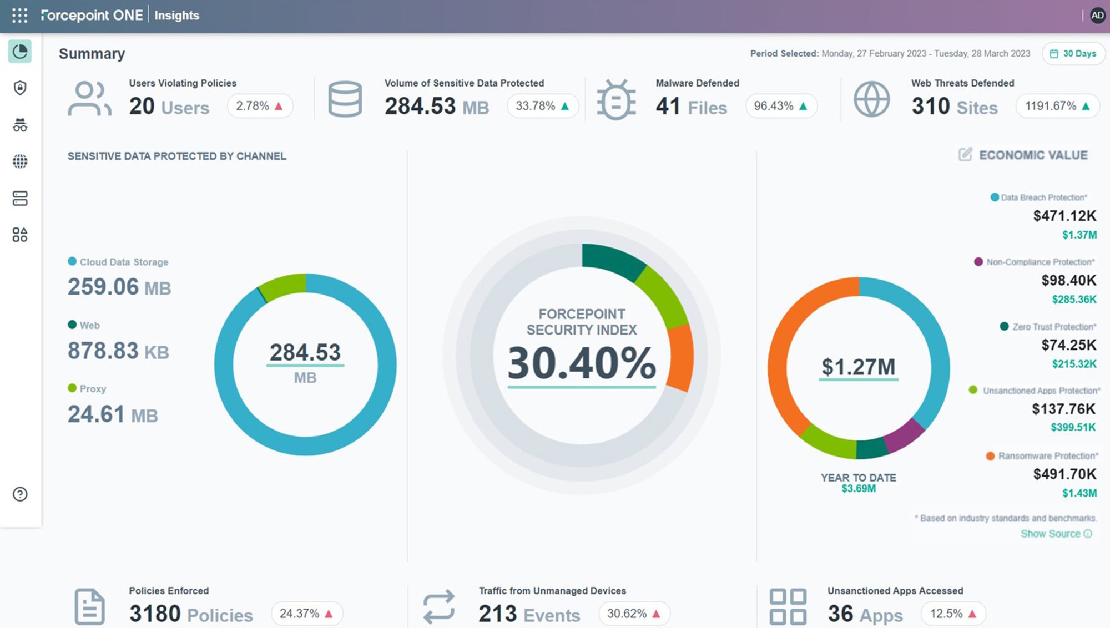Open the incognito spy sidebar icon
The image size is (1110, 628).
tap(20, 125)
